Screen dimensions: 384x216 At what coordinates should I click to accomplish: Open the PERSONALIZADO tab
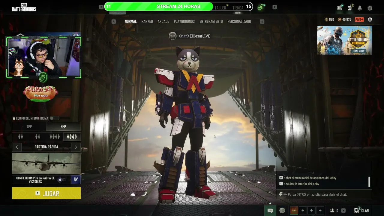click(x=239, y=21)
